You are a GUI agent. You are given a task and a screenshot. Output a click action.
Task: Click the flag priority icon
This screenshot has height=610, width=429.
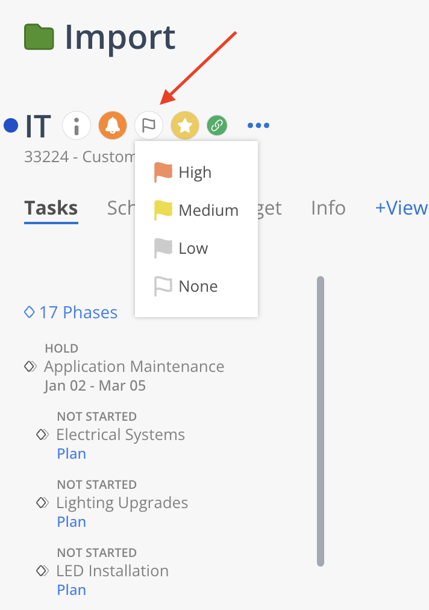coord(148,125)
